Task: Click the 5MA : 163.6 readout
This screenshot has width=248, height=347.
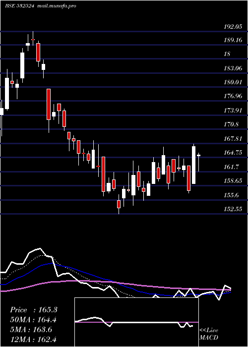Action: (x=31, y=330)
